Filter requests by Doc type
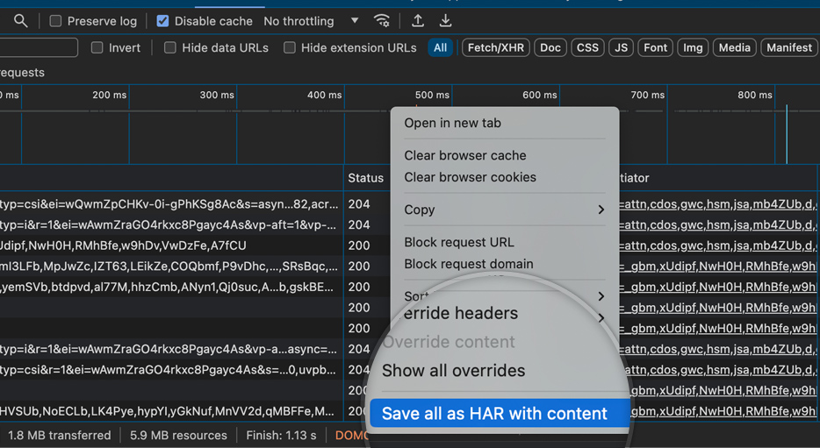The width and height of the screenshot is (820, 448). [x=550, y=47]
